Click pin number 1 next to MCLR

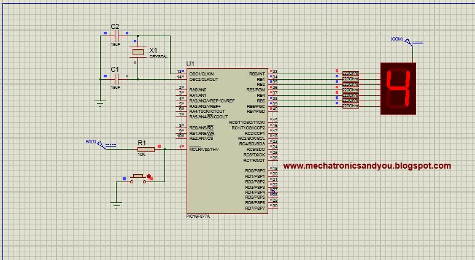point(180,147)
